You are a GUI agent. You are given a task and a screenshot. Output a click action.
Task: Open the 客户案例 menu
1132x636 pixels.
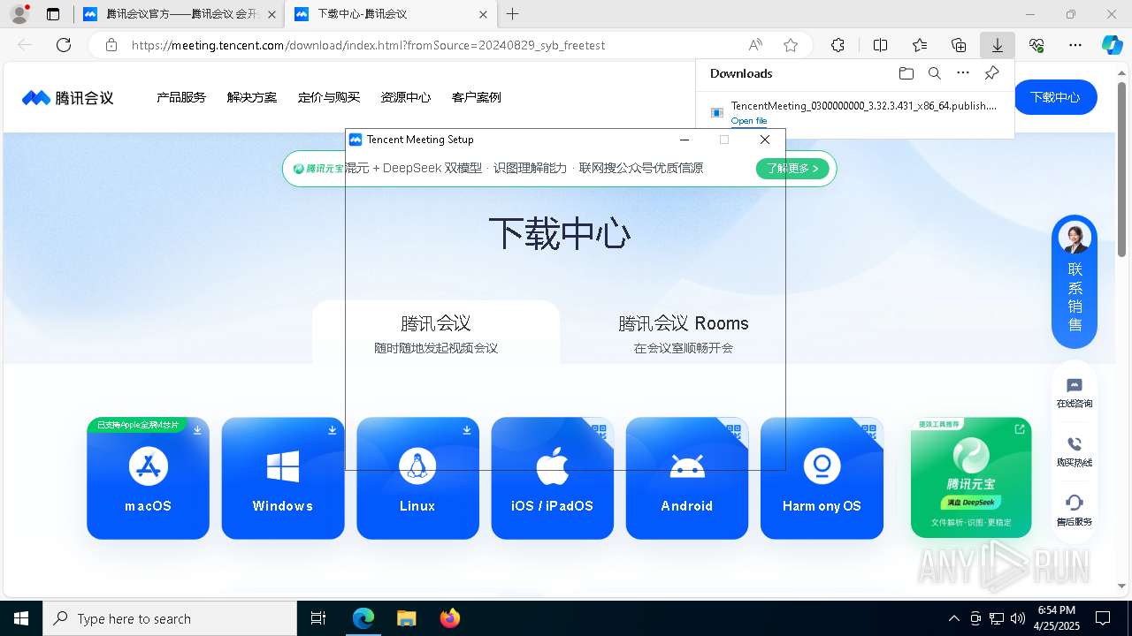[477, 97]
